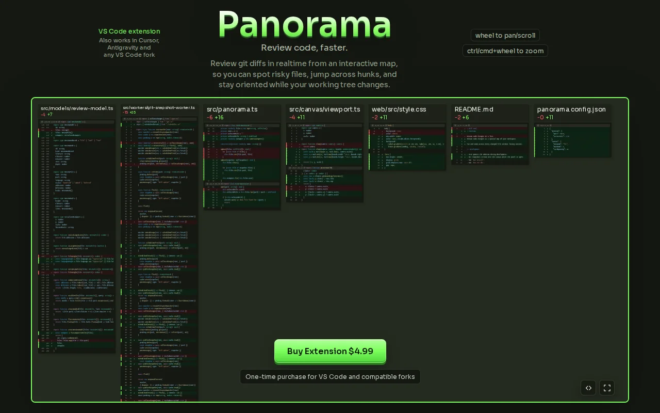Select the panorama.config.json file title

pyautogui.click(x=571, y=109)
